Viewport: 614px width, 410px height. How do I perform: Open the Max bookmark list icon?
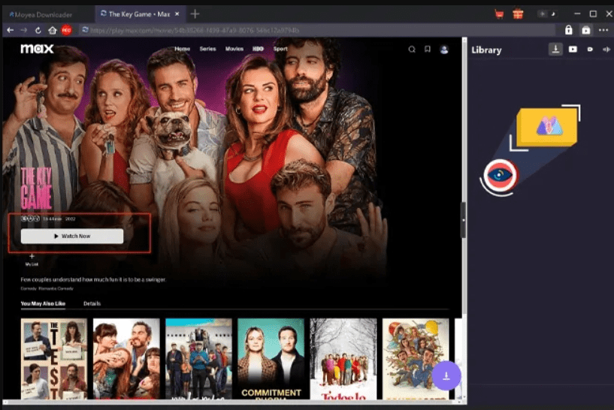427,49
